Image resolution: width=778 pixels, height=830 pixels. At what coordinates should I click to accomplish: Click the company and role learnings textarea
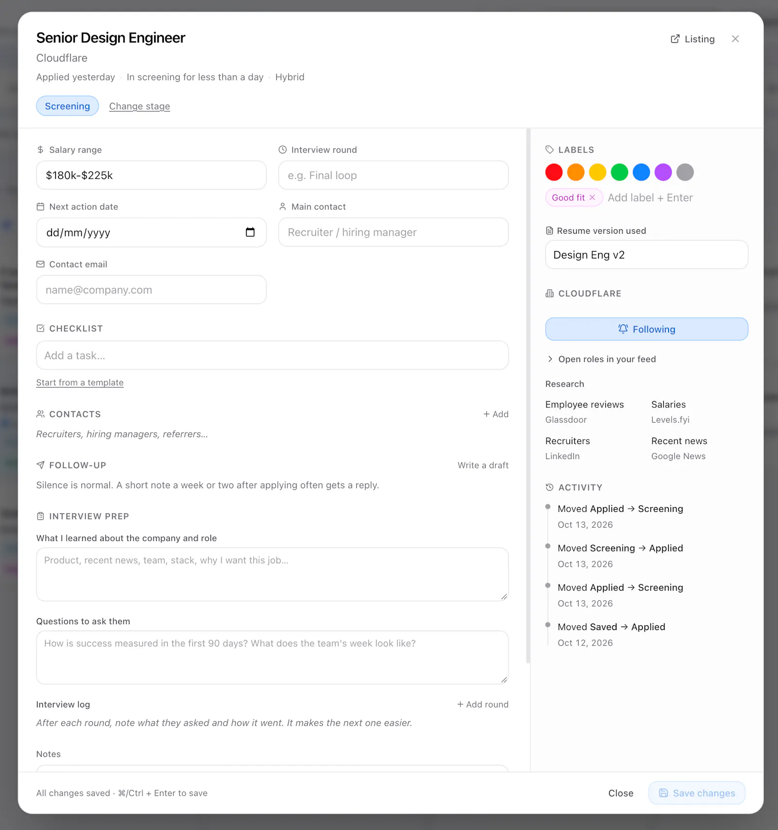pos(272,574)
